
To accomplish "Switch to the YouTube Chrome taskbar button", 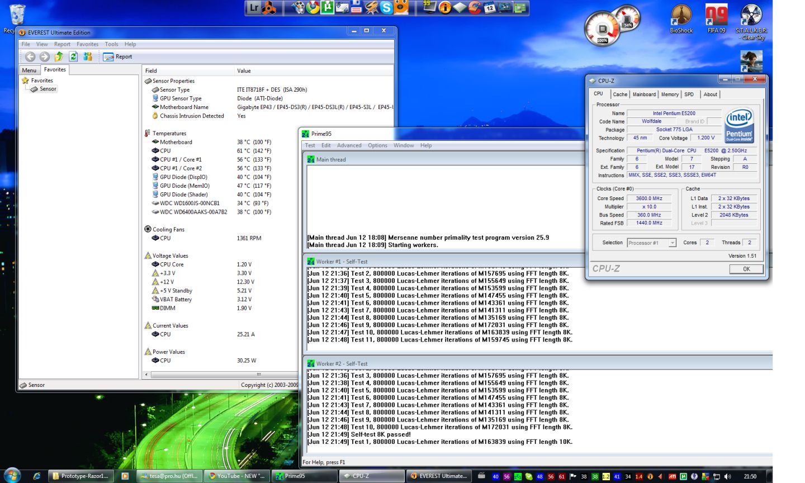I will click(x=236, y=476).
